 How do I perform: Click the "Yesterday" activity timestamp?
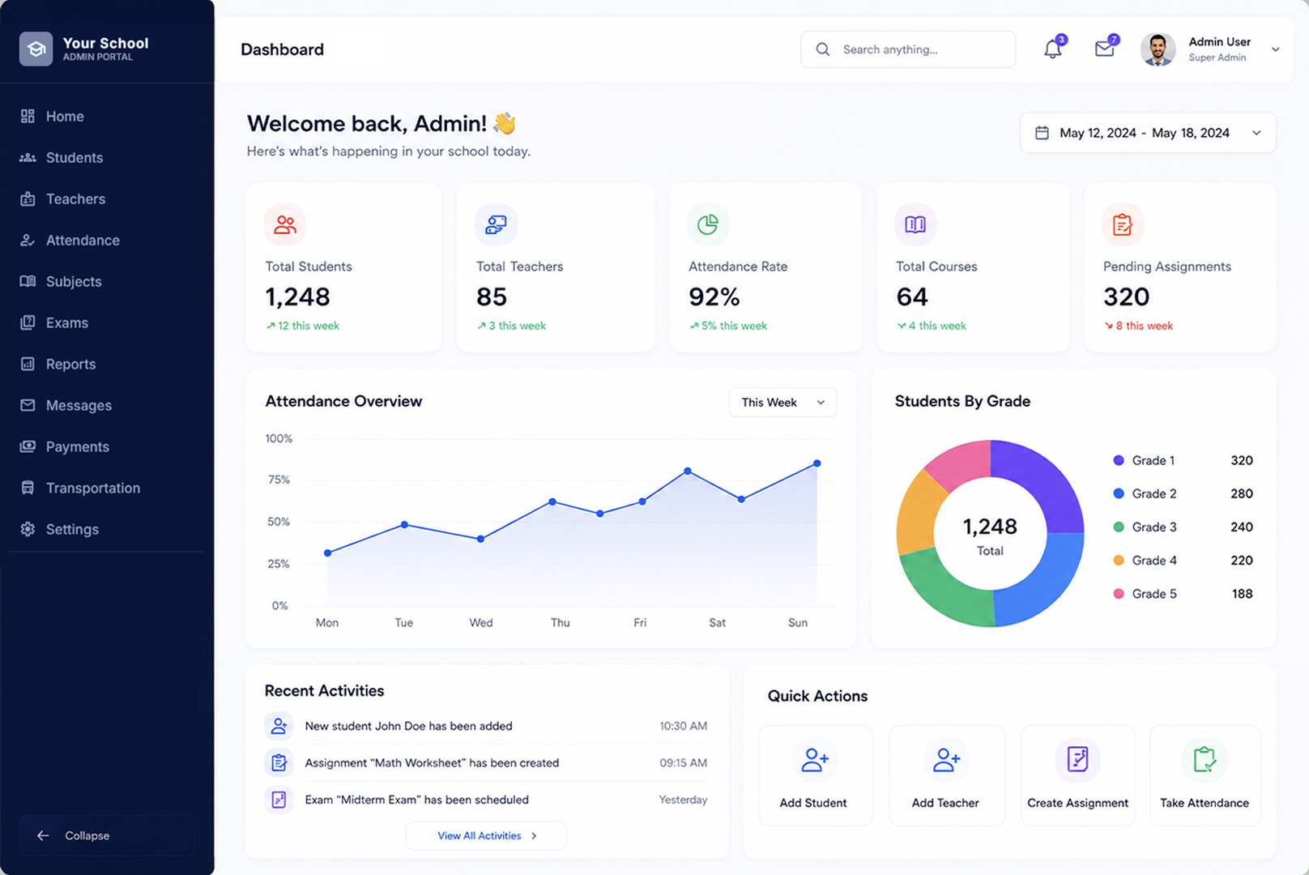683,800
